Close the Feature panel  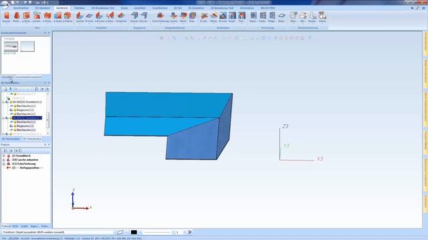tap(49, 145)
